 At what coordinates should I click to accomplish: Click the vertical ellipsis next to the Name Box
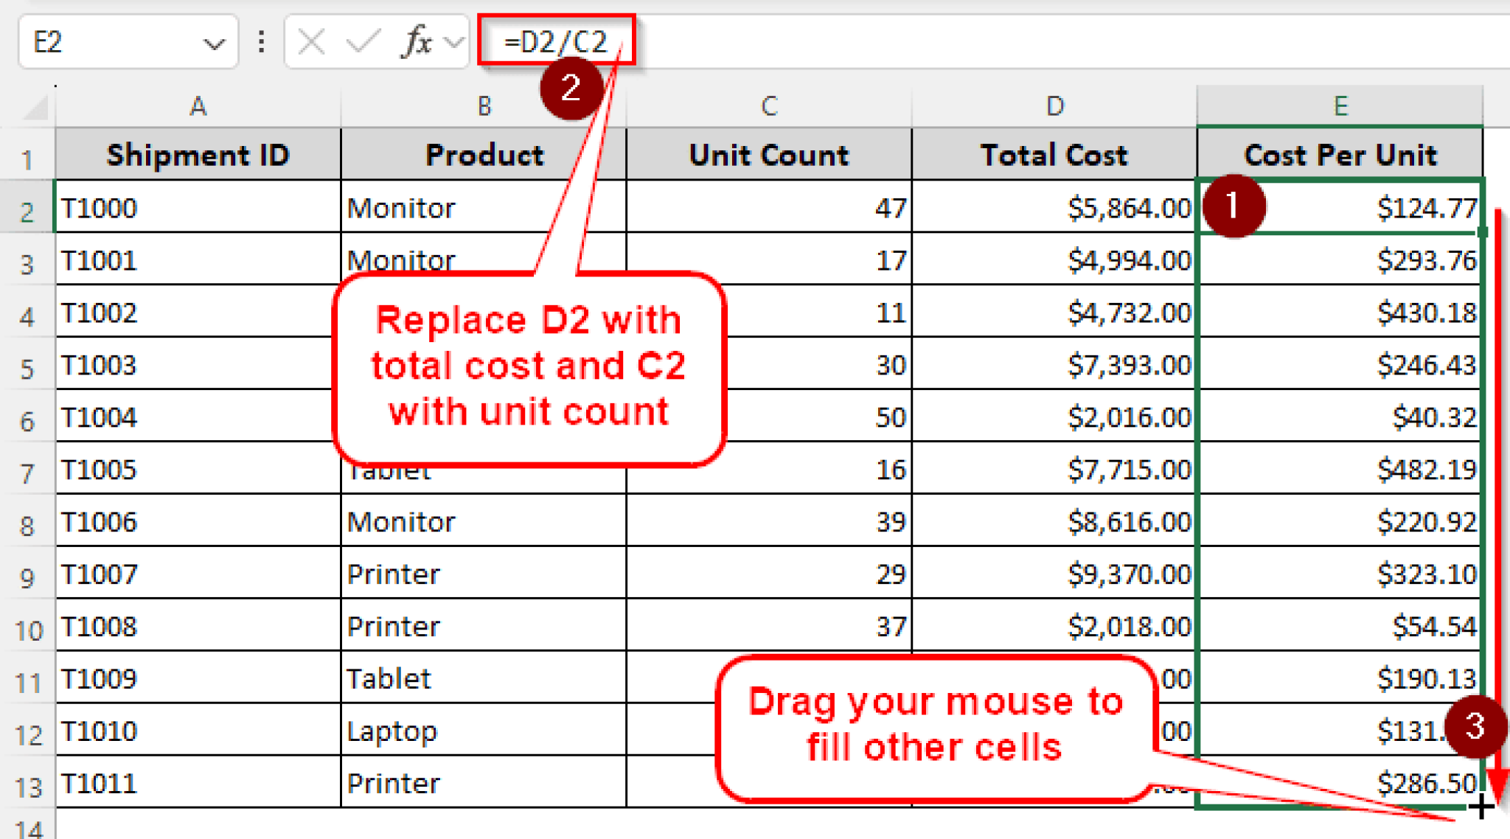tap(260, 42)
